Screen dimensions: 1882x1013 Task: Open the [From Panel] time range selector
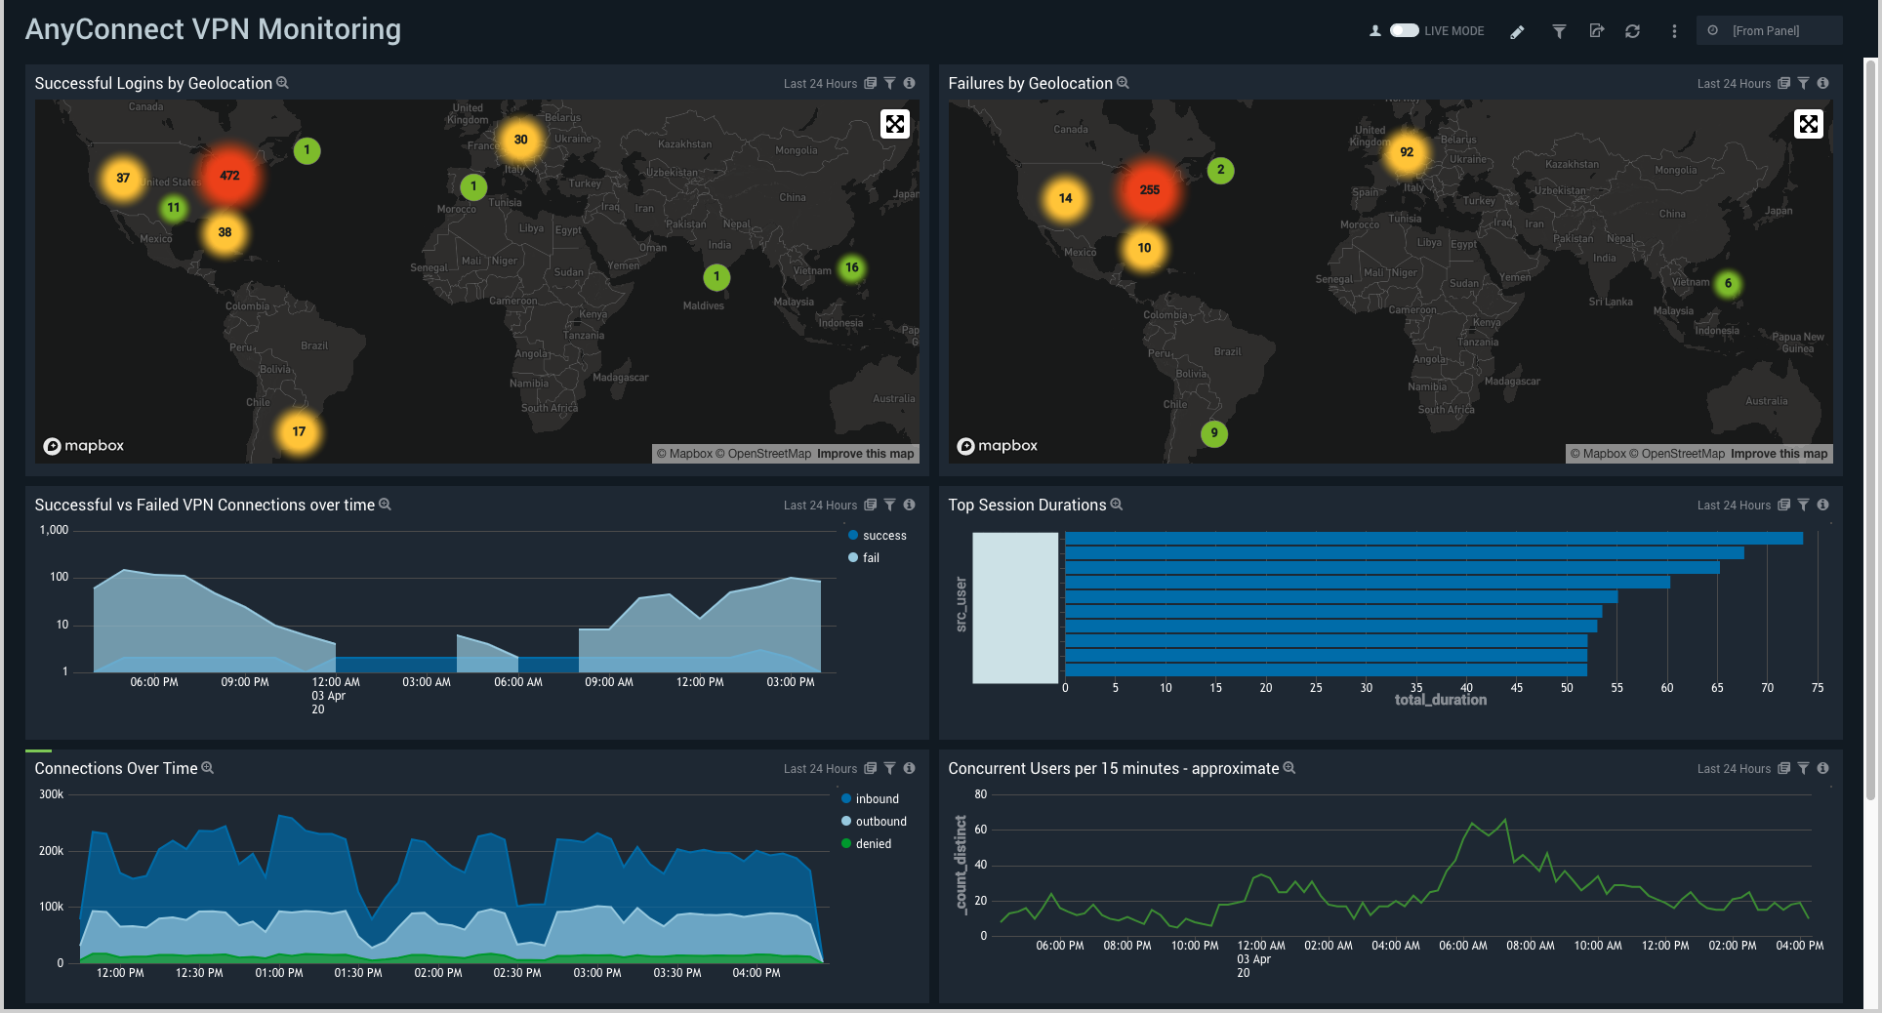[1769, 30]
